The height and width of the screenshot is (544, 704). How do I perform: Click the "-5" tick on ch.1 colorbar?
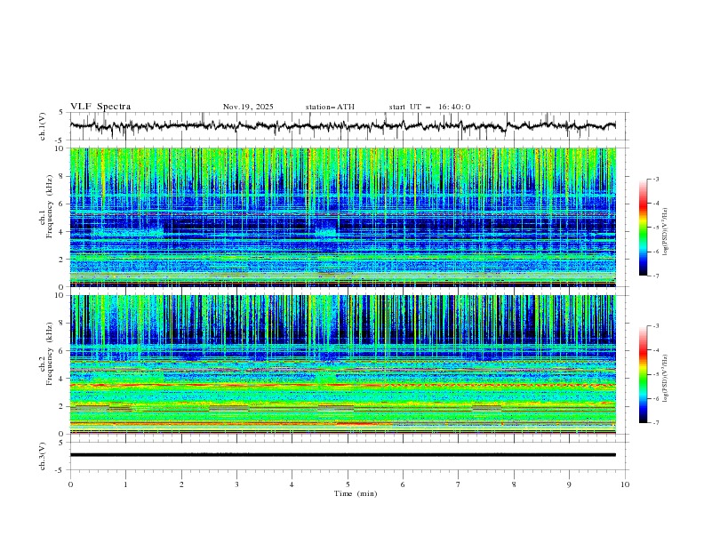[656, 228]
